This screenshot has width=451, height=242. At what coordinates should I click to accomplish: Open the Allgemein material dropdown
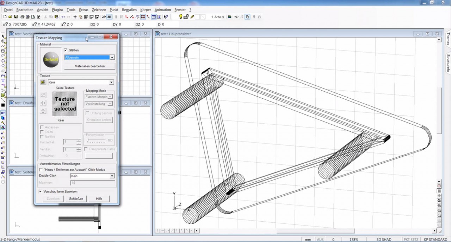tap(112, 57)
